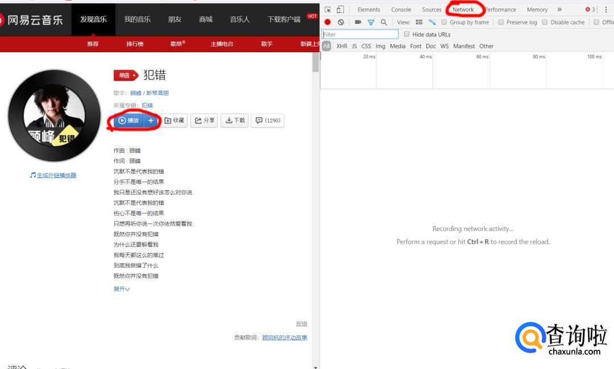Expand the full lyrics with 展开
The image size is (614, 369).
tap(121, 289)
